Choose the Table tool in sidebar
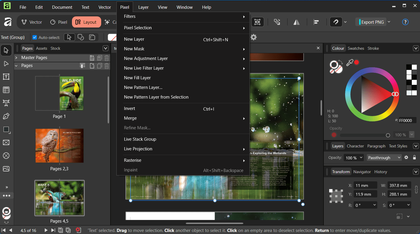Image resolution: width=420 pixels, height=234 pixels. pos(6,90)
